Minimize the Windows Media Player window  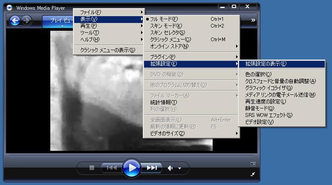coord(222,7)
